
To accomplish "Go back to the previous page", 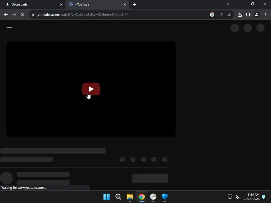I will [6, 15].
